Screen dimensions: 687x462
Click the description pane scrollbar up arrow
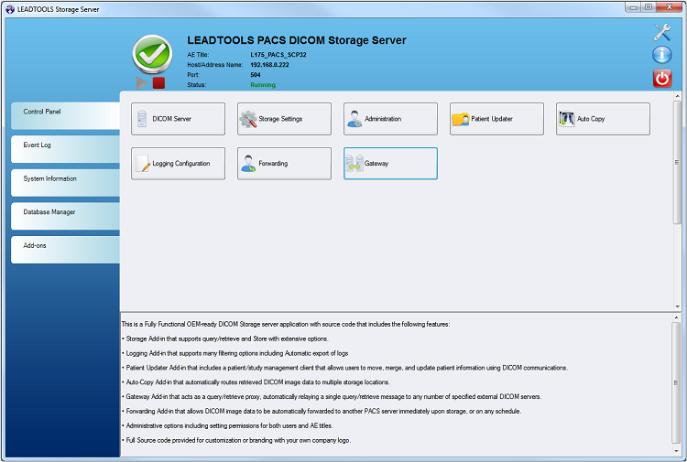click(676, 317)
